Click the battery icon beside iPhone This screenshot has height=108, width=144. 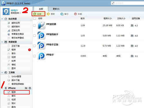(x=26, y=88)
